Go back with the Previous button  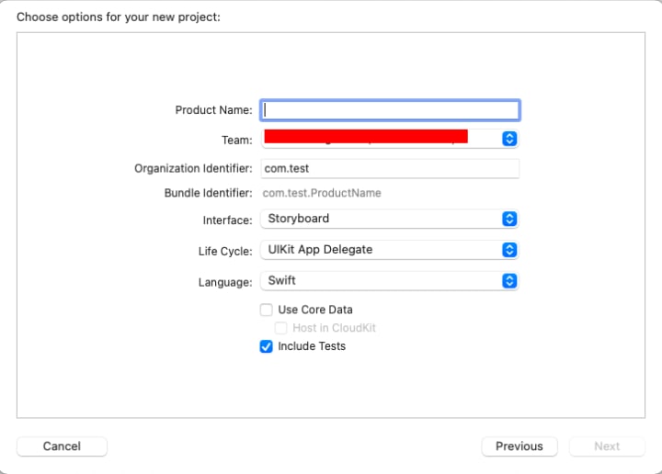(x=519, y=446)
